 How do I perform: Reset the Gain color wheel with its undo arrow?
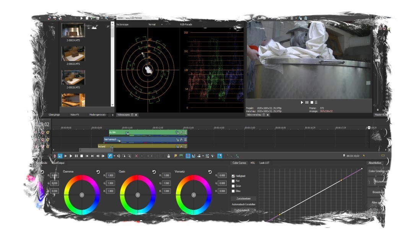pyautogui.click(x=154, y=172)
